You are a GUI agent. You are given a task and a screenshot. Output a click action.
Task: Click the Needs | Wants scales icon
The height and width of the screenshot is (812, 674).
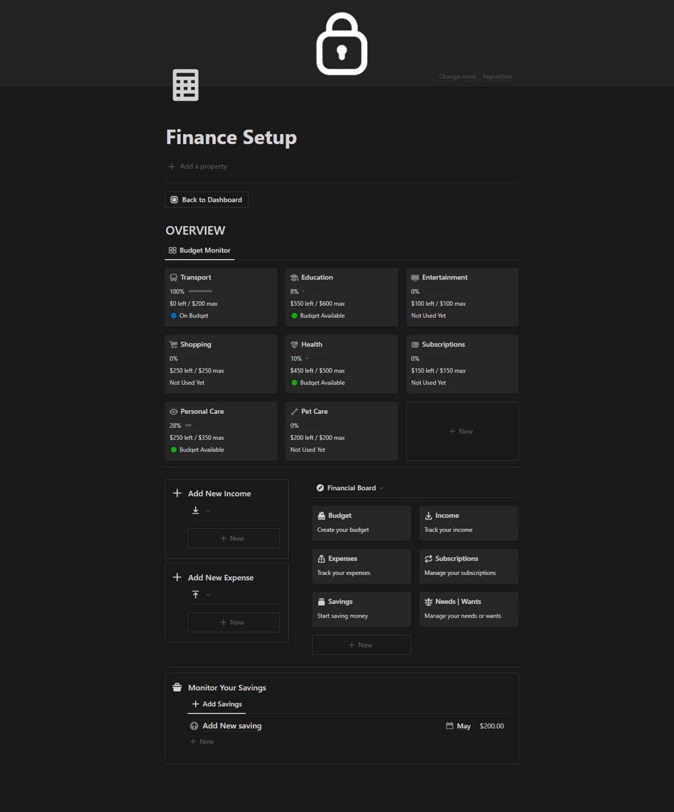[429, 602]
